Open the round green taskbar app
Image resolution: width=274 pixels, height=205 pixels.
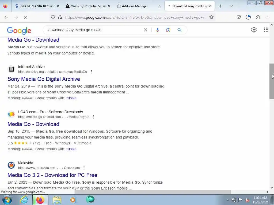point(90,199)
